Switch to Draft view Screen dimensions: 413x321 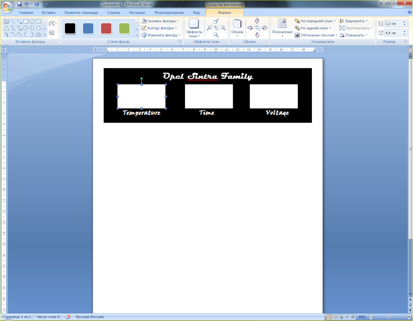(353, 317)
